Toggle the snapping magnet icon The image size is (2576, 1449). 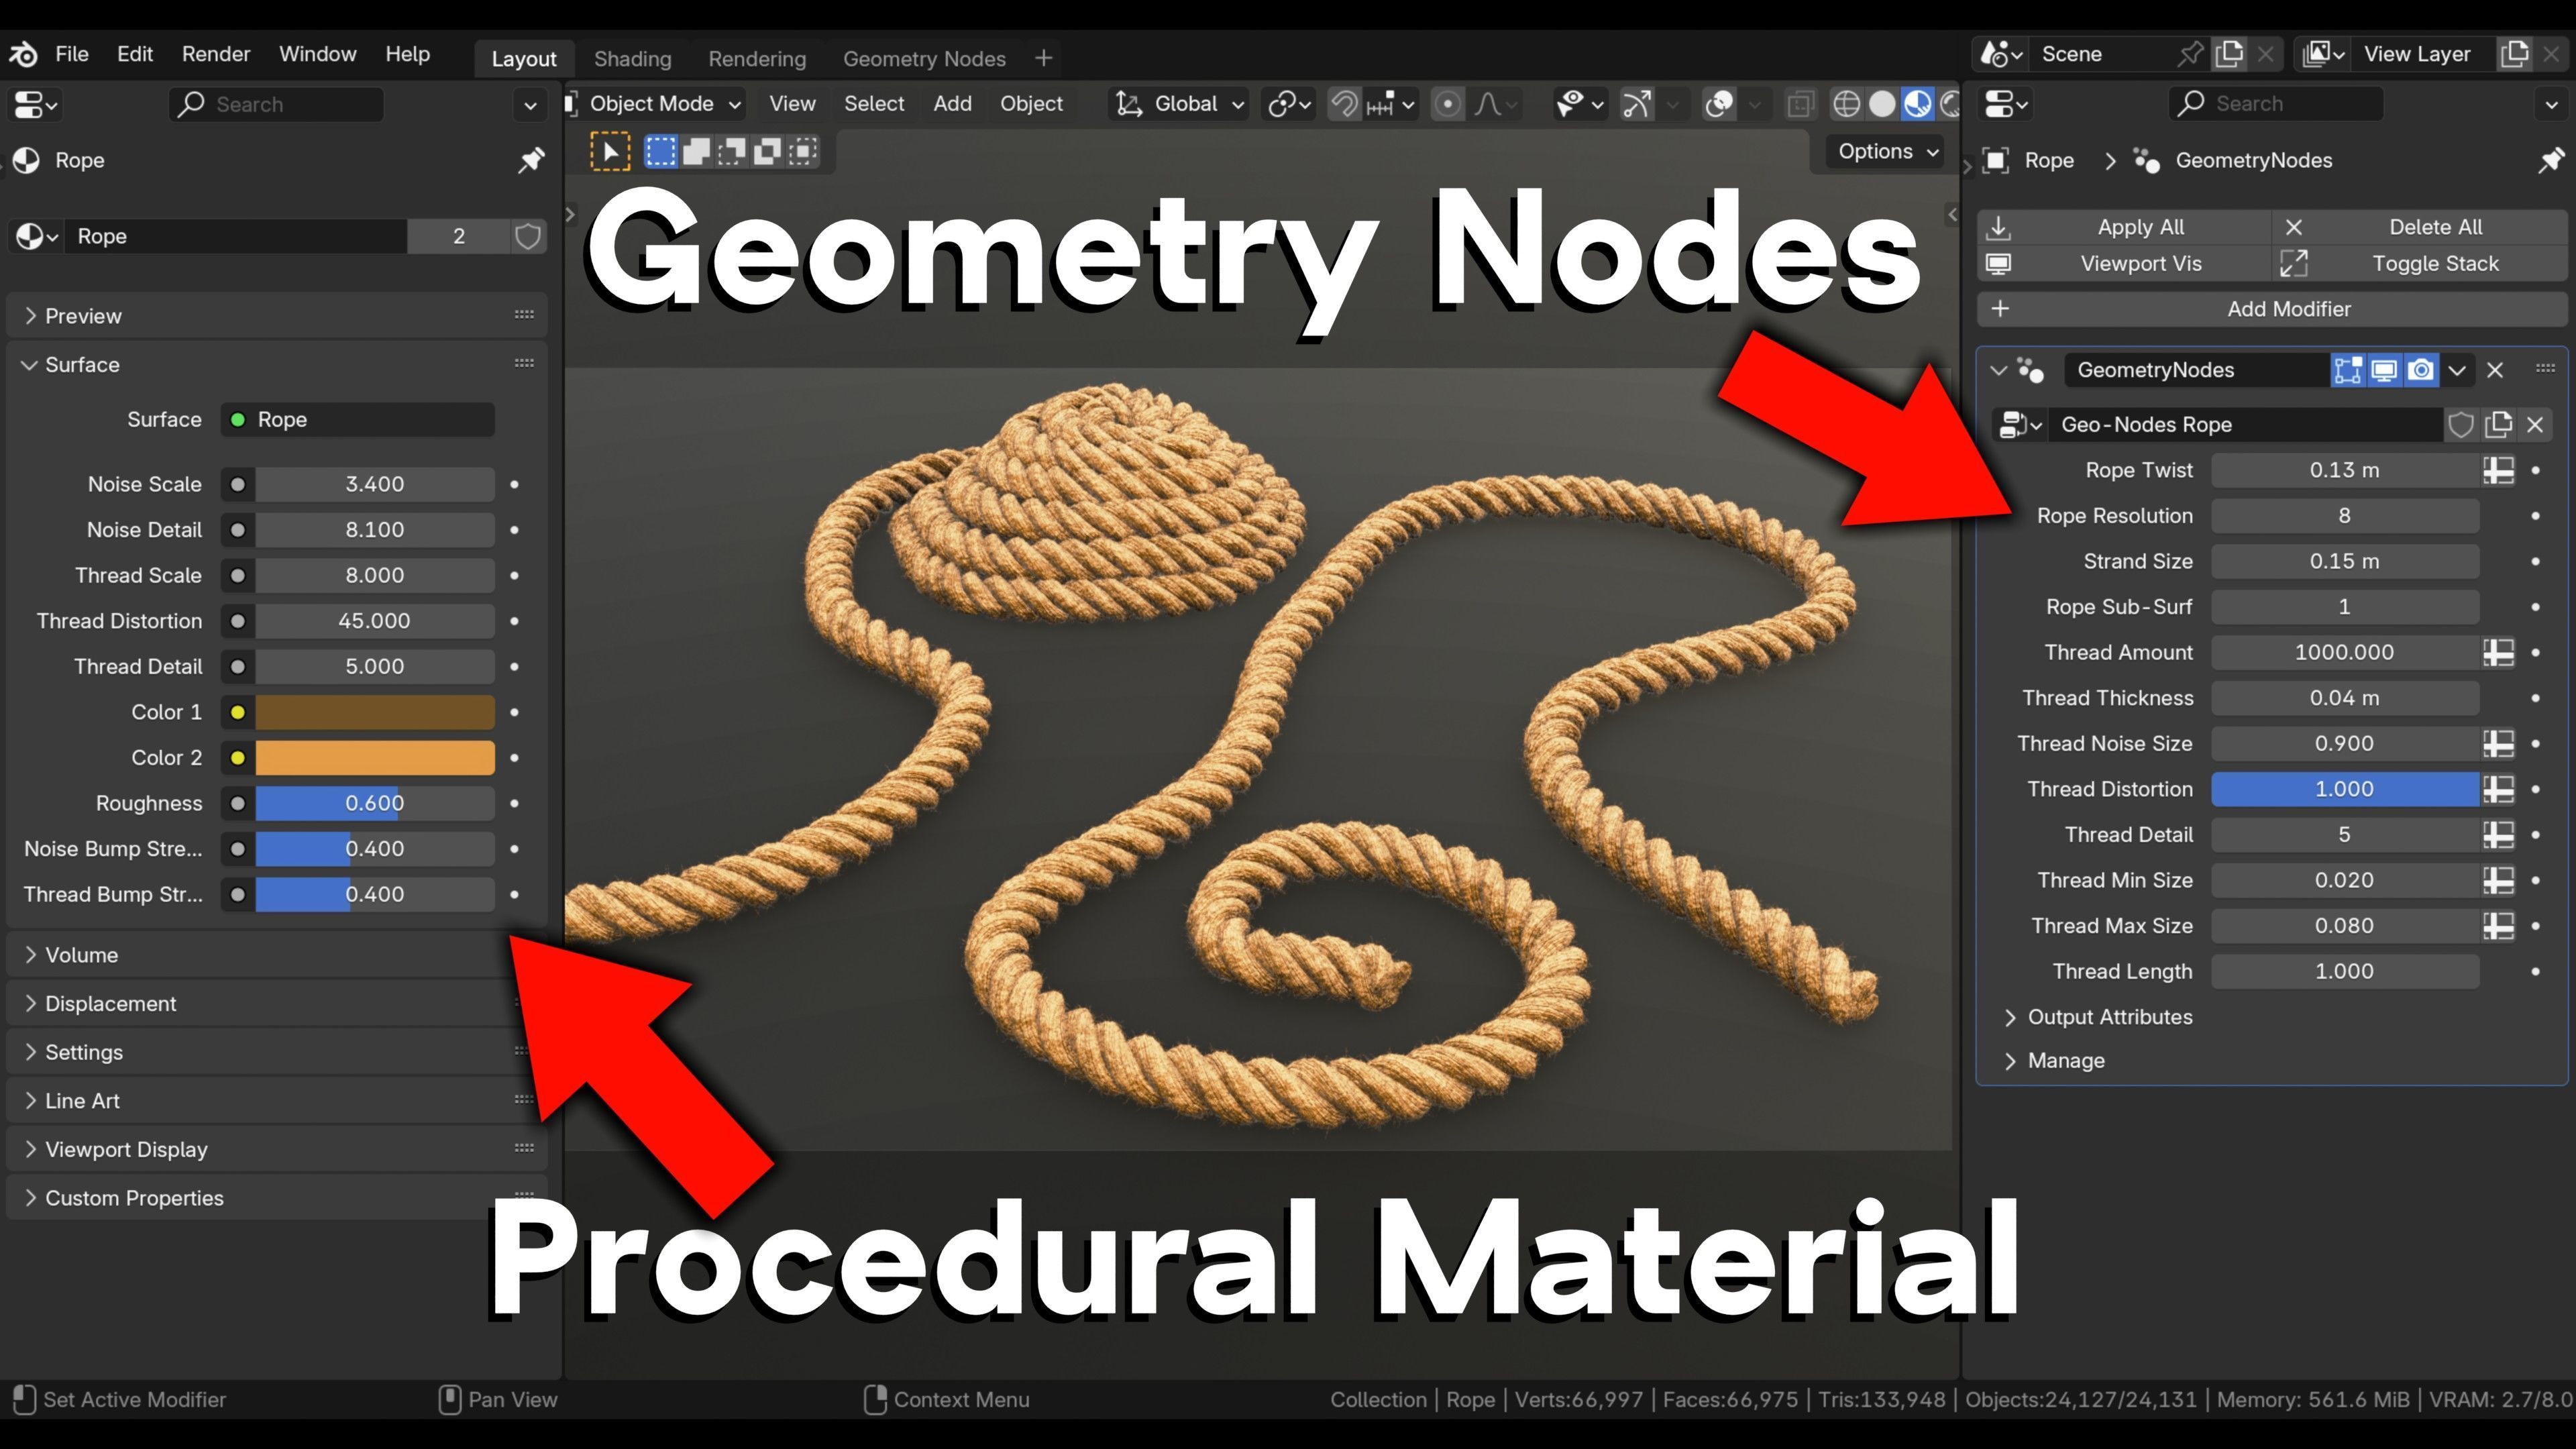[x=1344, y=104]
